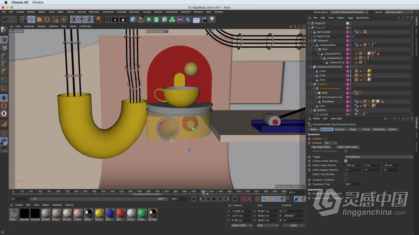The height and width of the screenshot is (235, 419).
Task: Select the Scale tool icon
Action: point(39,19)
